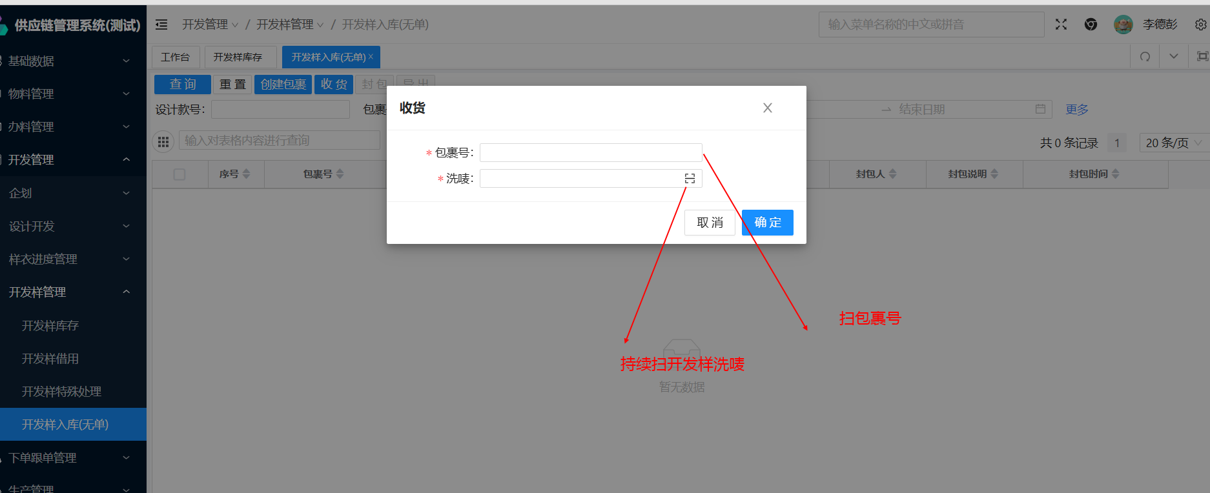The height and width of the screenshot is (493, 1210).
Task: Open the settings gear icon
Action: pos(1200,25)
